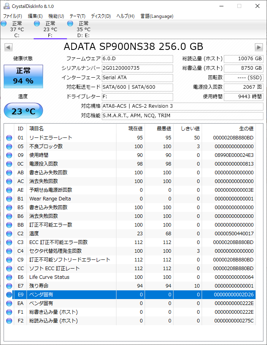
Task: Click raw value 00000500440017 in 温度 row
Action: 234,234
